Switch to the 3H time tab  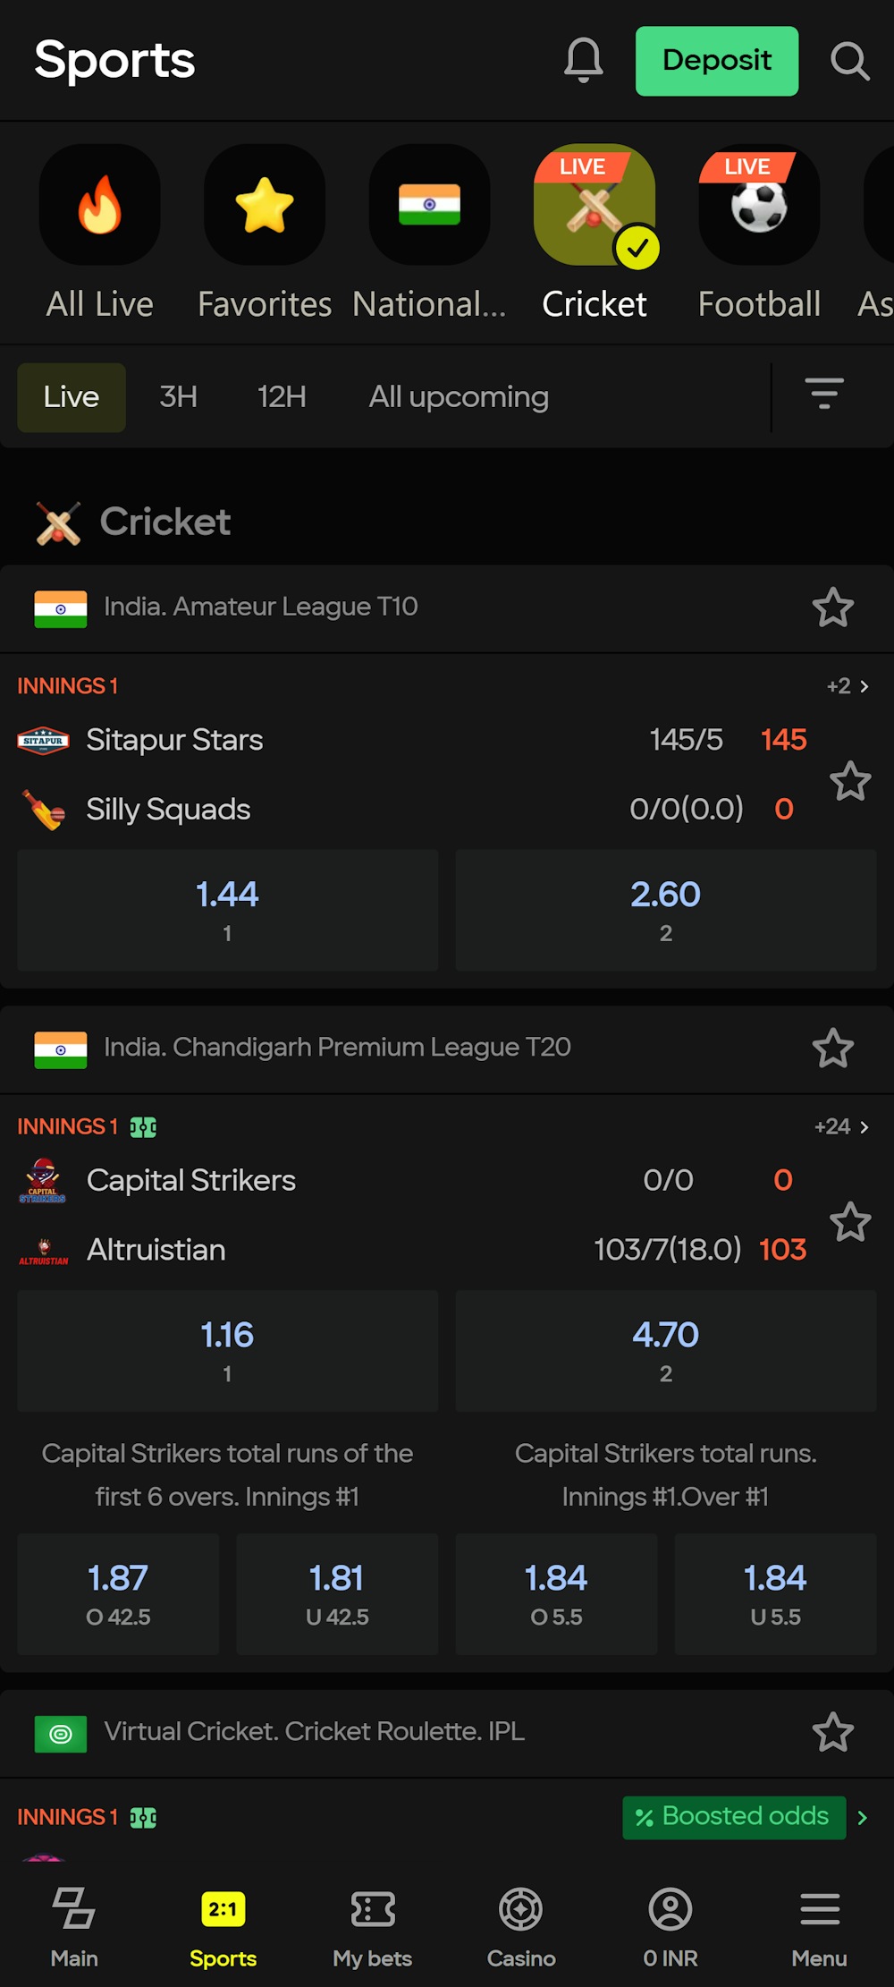point(178,396)
